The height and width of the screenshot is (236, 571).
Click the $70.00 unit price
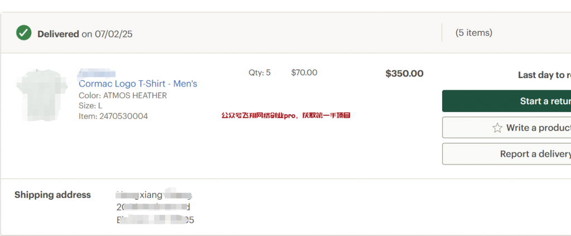[x=304, y=73]
